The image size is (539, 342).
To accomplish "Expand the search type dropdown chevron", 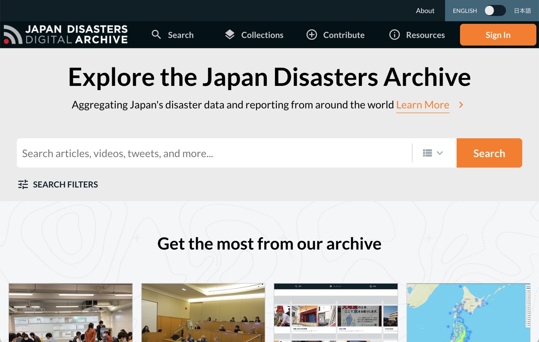I will [440, 153].
